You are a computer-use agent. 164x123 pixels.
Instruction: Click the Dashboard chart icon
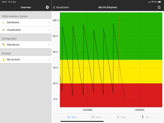[x=4, y=22]
